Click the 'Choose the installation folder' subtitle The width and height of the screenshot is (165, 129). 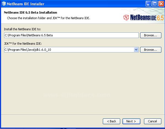coord(49,18)
